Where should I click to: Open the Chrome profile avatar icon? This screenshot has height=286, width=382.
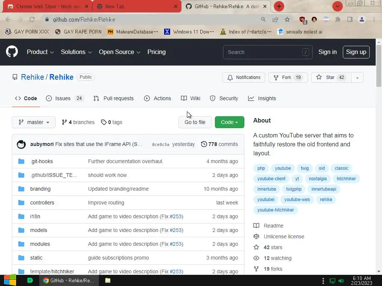tap(362, 19)
